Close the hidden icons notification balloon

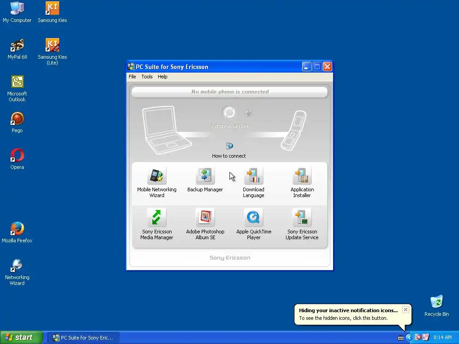[405, 310]
